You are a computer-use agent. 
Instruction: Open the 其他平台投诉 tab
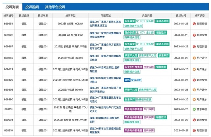[x=55, y=7]
